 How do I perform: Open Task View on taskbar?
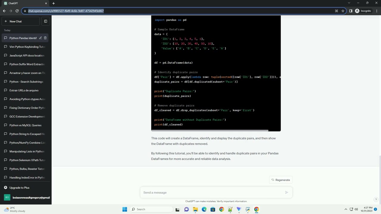pyautogui.click(x=178, y=209)
